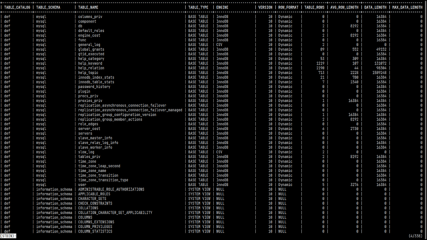Screen dimensions: 427x240
Task: Click the 3276 average row length value
Action: tap(354, 185)
